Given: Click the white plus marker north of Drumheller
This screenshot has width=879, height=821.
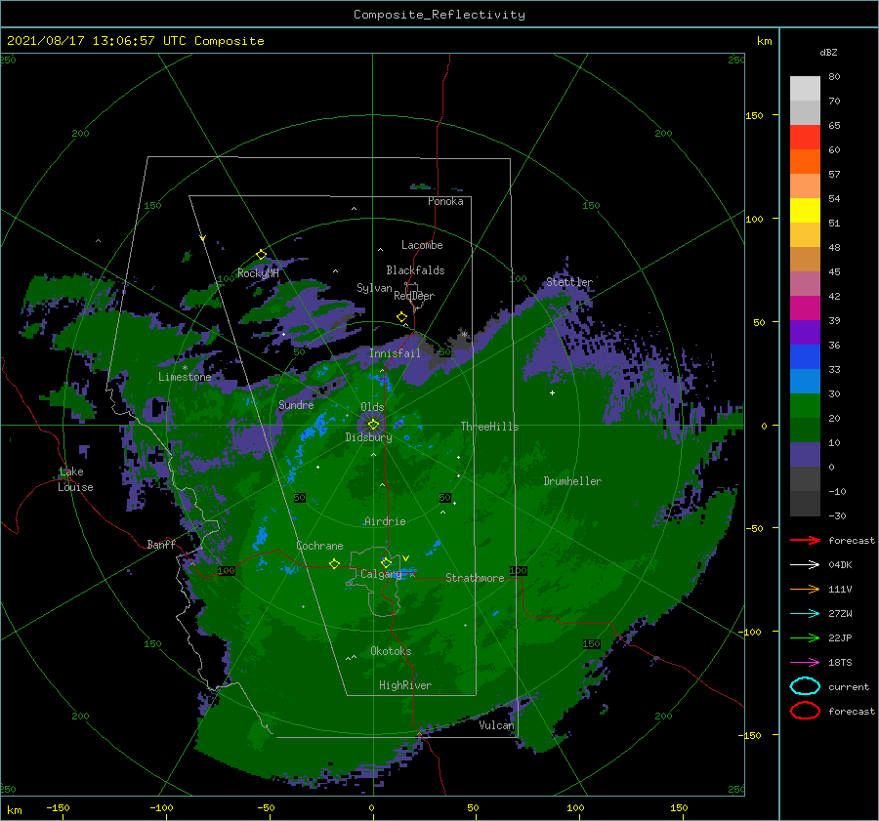Looking at the screenshot, I should coord(552,392).
